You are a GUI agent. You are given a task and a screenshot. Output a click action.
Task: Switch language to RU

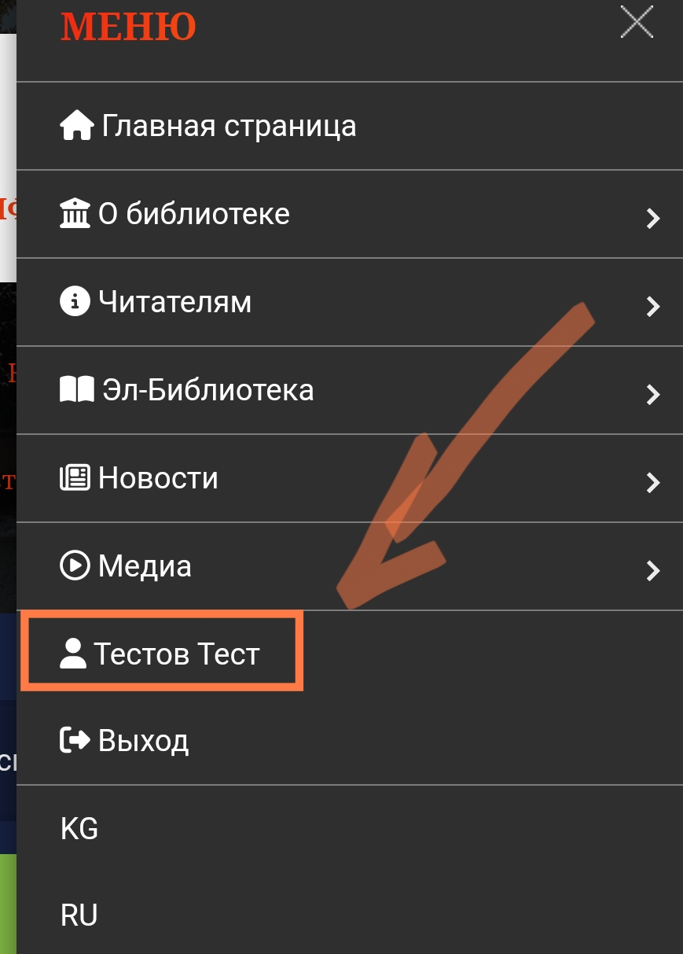(x=79, y=915)
